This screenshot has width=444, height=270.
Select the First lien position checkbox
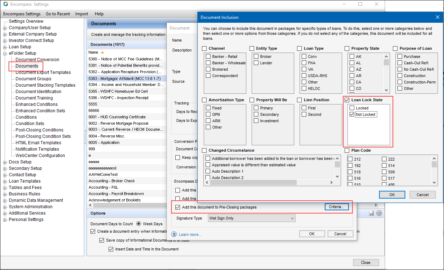(304, 108)
